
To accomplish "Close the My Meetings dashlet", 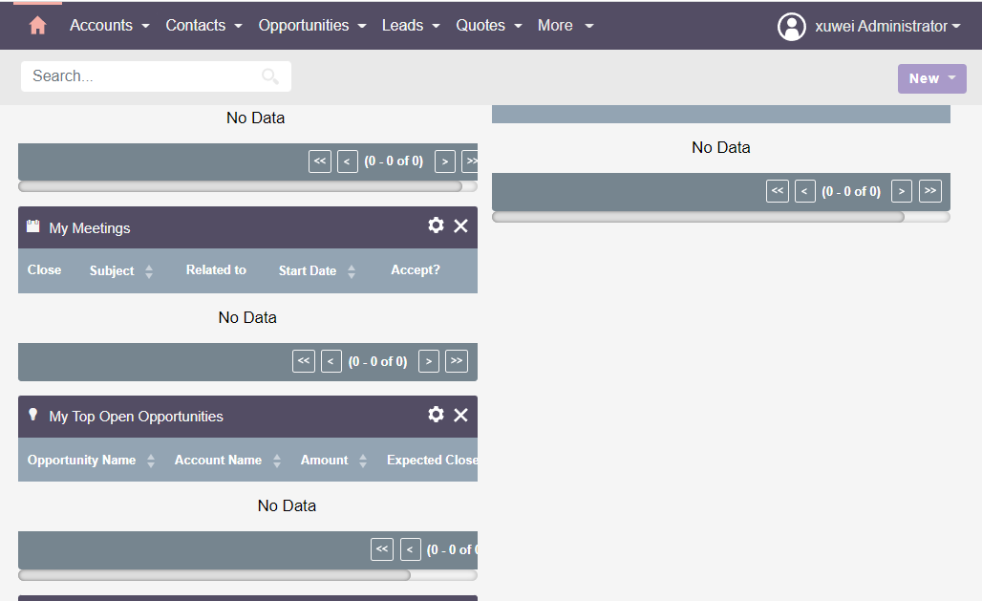I will [x=460, y=225].
